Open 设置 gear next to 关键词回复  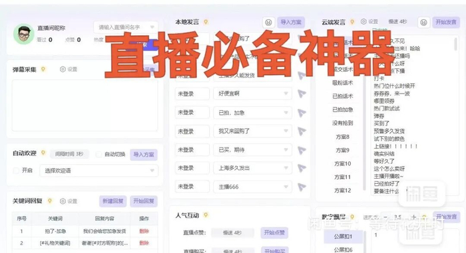(69, 201)
